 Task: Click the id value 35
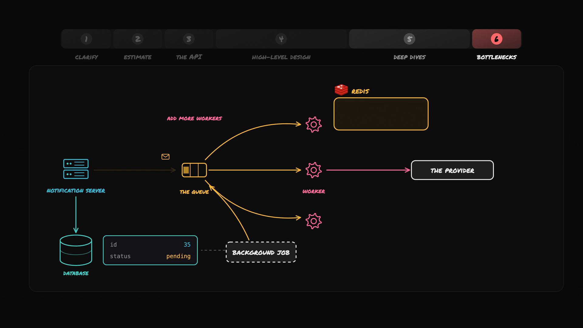(187, 244)
